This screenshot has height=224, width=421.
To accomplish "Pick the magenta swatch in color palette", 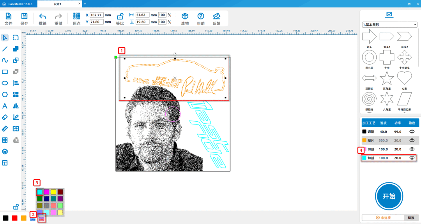I will 46,192.
